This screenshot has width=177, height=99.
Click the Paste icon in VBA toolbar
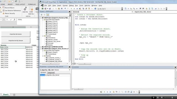click(59, 9)
